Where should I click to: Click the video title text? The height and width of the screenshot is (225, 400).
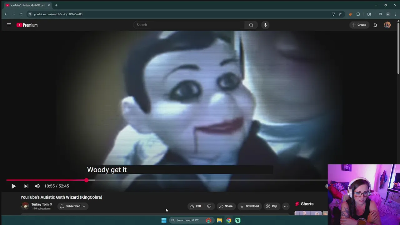click(61, 197)
